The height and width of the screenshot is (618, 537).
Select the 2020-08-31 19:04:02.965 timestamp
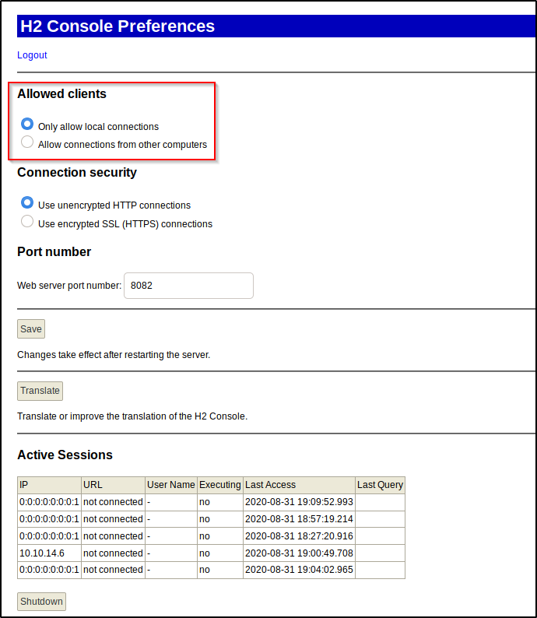click(299, 570)
